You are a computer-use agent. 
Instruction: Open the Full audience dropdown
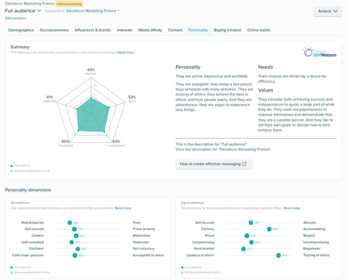coord(23,11)
